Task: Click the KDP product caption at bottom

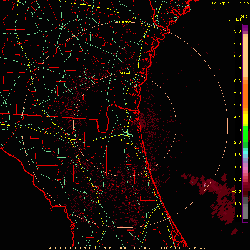Action: coord(126,248)
